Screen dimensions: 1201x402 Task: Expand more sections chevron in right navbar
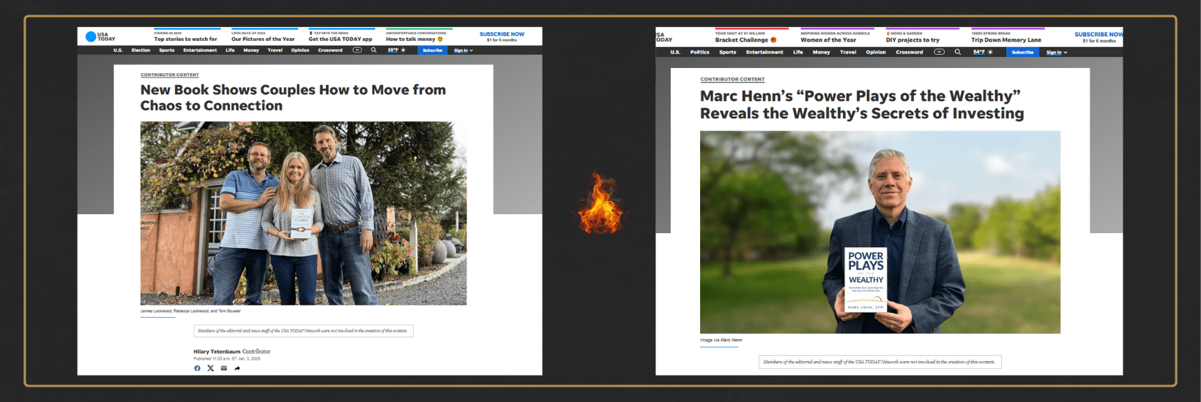click(940, 52)
